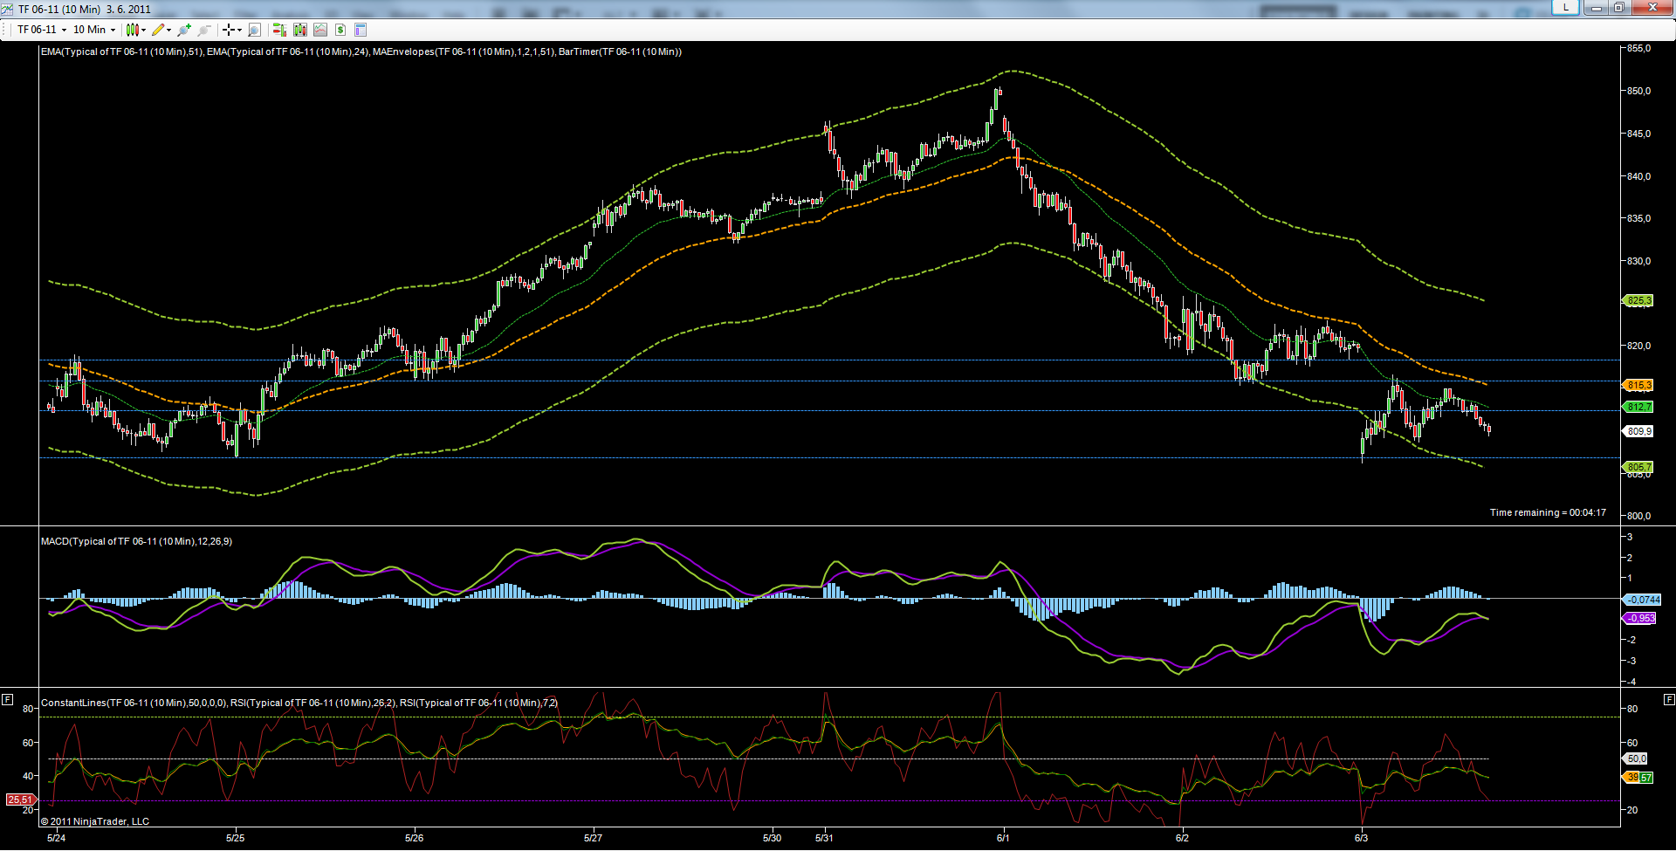Click the L link button in title bar
1676x851 pixels.
click(1565, 7)
